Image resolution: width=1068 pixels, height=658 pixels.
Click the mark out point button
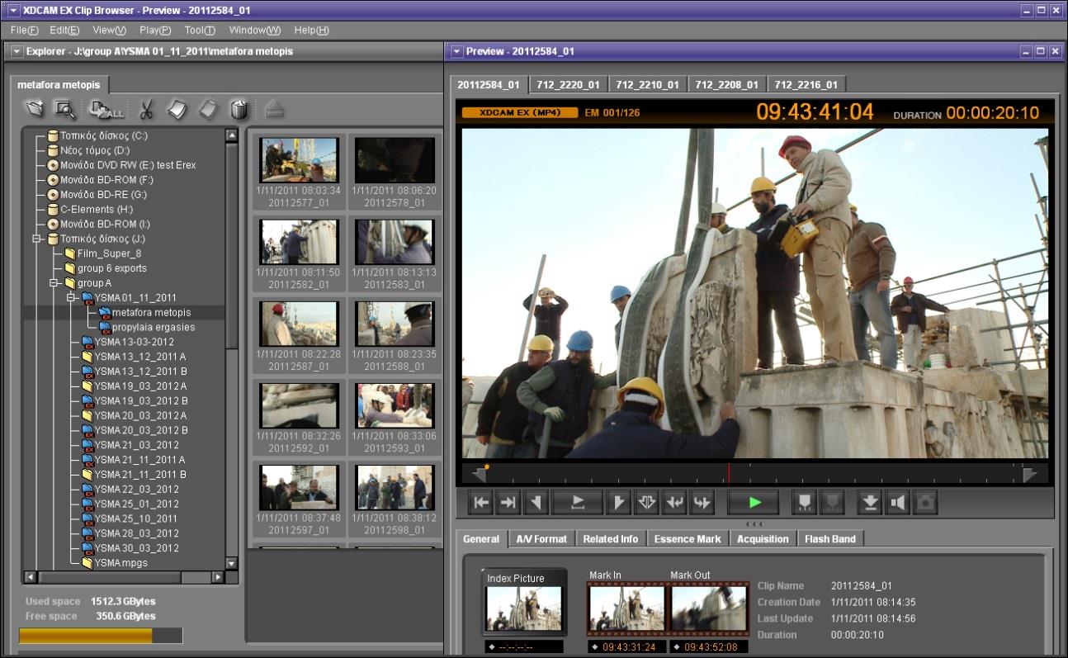[618, 502]
